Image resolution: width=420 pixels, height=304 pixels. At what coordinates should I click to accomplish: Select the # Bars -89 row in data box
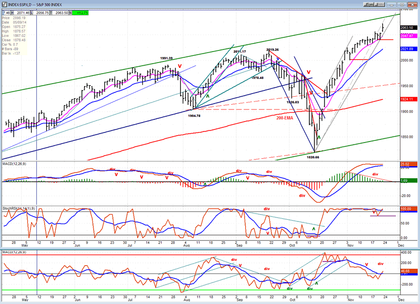coord(14,49)
